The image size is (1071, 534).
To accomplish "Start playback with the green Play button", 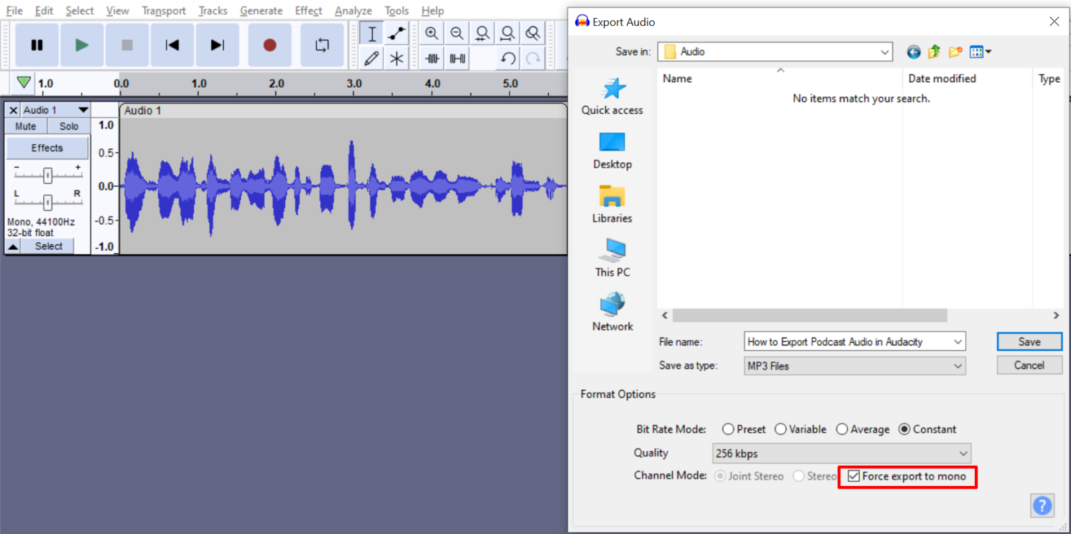I will (x=82, y=45).
